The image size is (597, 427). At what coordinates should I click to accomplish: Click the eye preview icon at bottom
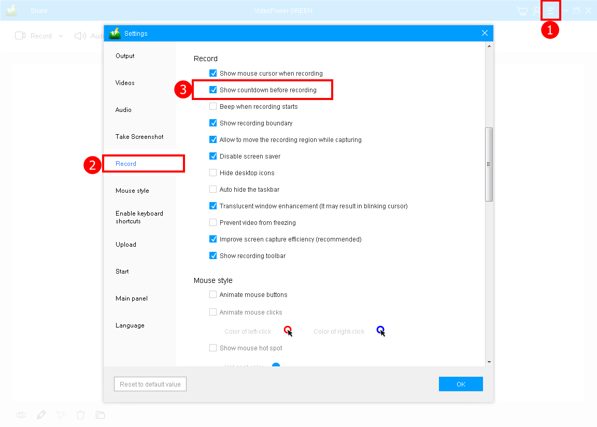pos(21,415)
